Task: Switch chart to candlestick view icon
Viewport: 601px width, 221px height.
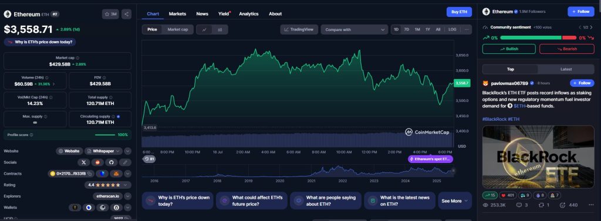Action: 220,29
